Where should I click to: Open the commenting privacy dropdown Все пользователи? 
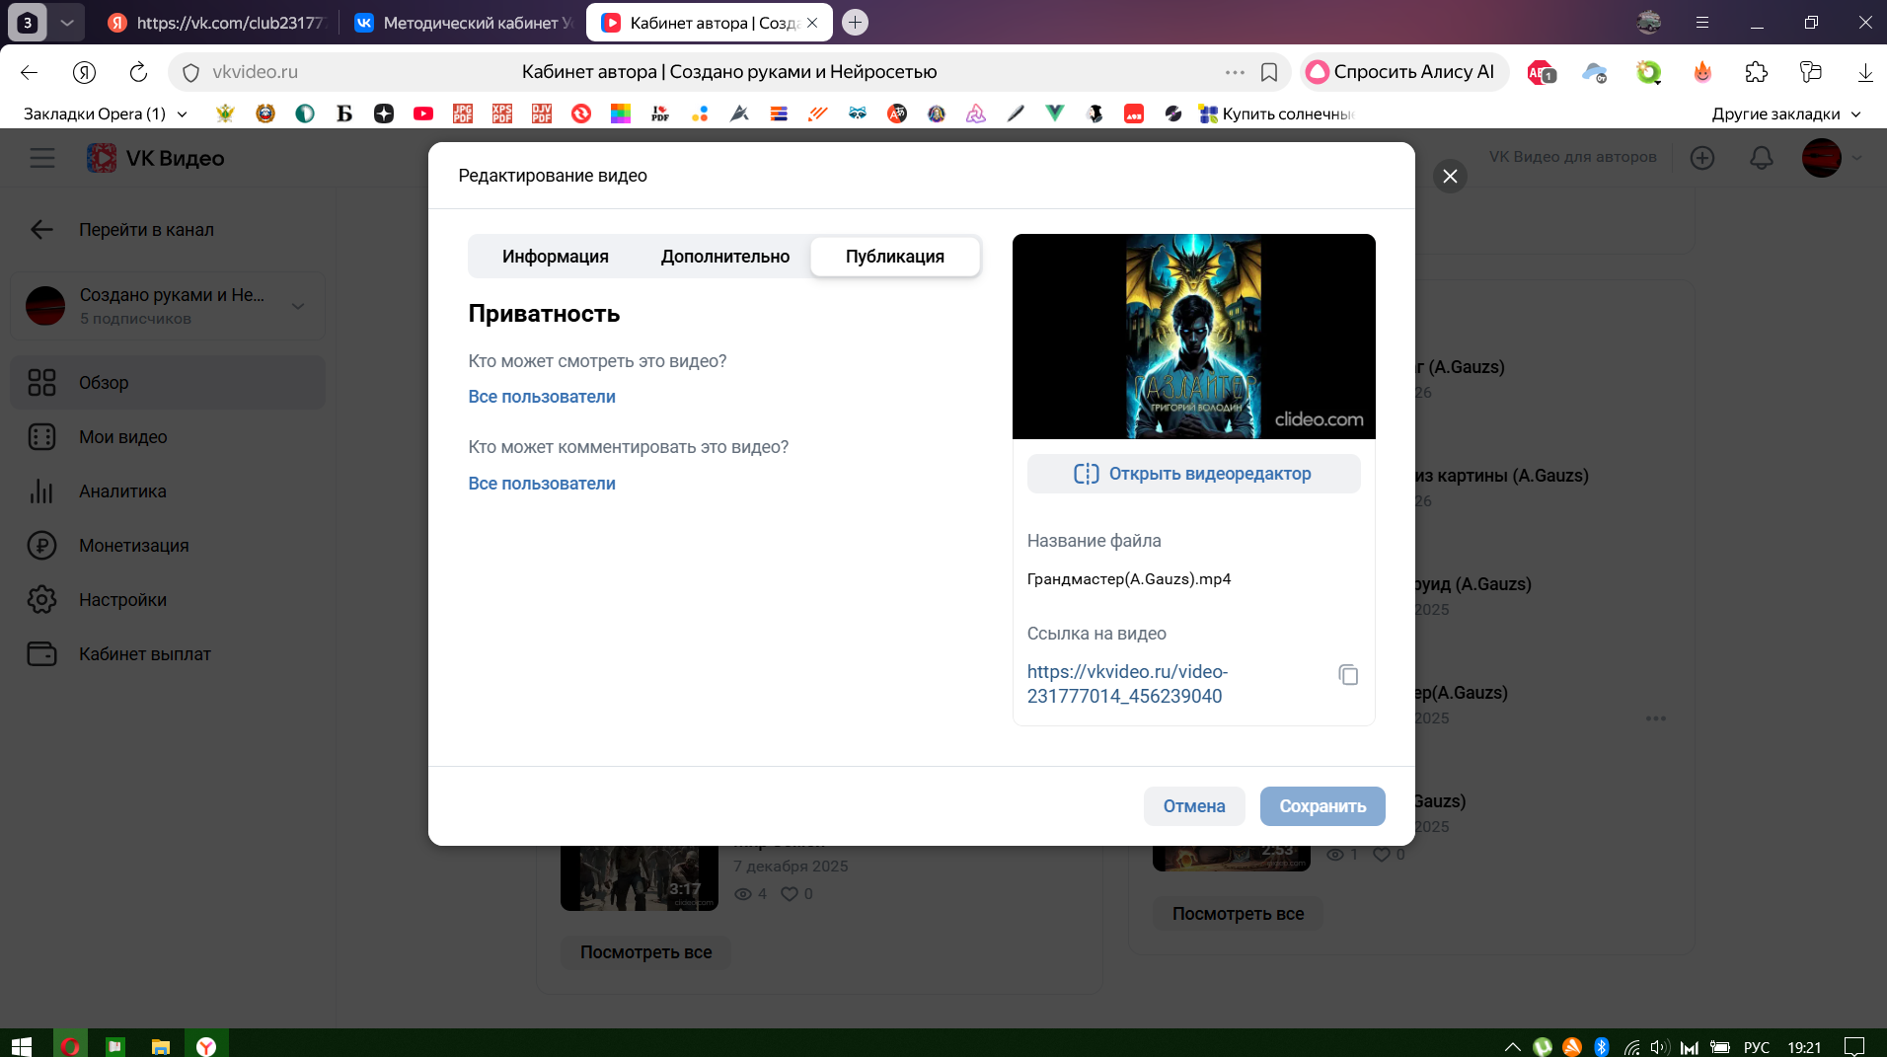pos(542,484)
